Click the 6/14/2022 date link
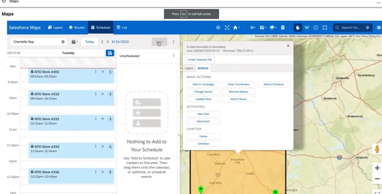The height and width of the screenshot is (194, 382). [x=120, y=42]
